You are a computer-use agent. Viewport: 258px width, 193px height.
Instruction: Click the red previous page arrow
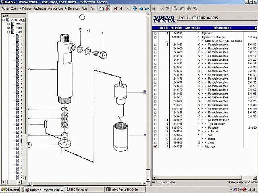tap(121, 8)
